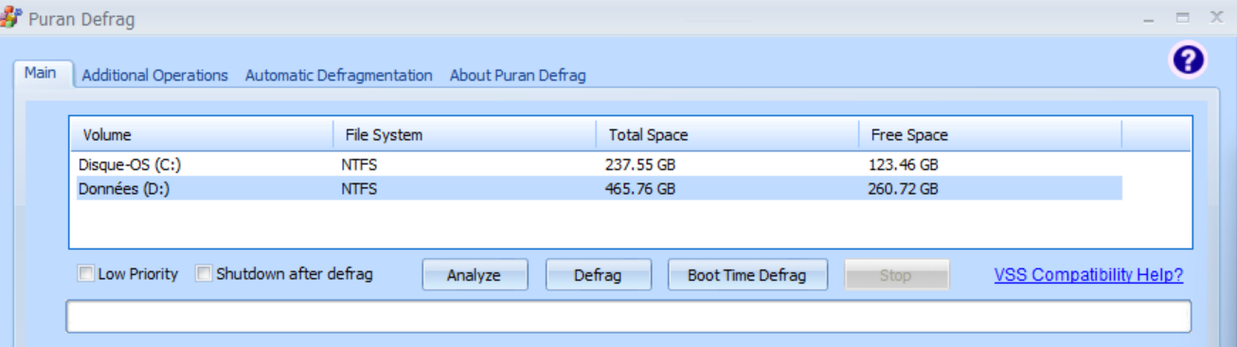The width and height of the screenshot is (1237, 347).
Task: Click the Analyze button
Action: coord(474,275)
